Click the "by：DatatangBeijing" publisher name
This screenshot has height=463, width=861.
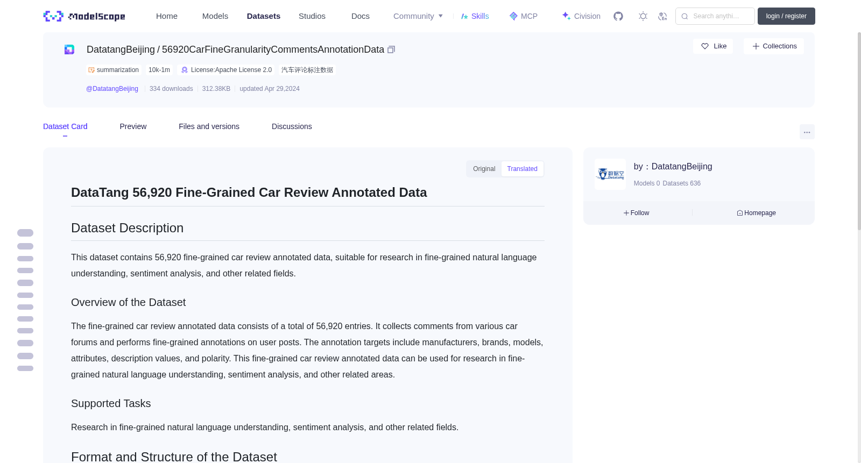(673, 167)
